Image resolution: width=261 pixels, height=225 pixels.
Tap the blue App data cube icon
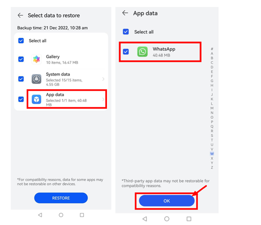point(37,99)
